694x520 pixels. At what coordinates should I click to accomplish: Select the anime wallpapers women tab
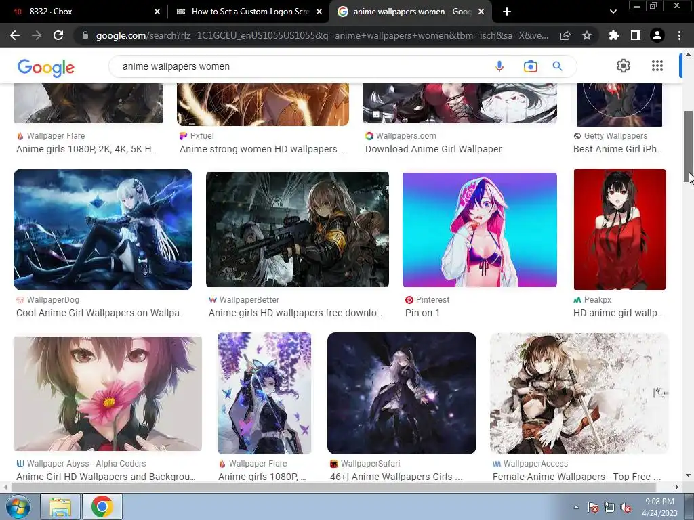(x=409, y=12)
